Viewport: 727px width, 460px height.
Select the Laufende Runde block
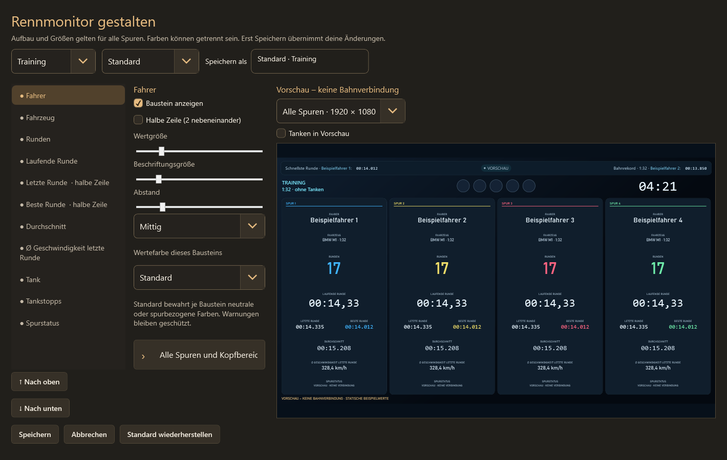pyautogui.click(x=68, y=161)
